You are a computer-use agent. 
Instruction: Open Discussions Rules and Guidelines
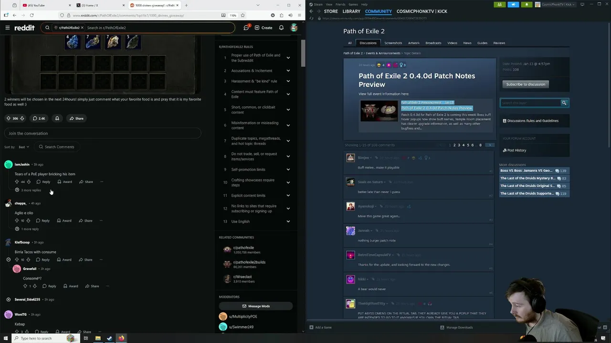tap(533, 121)
